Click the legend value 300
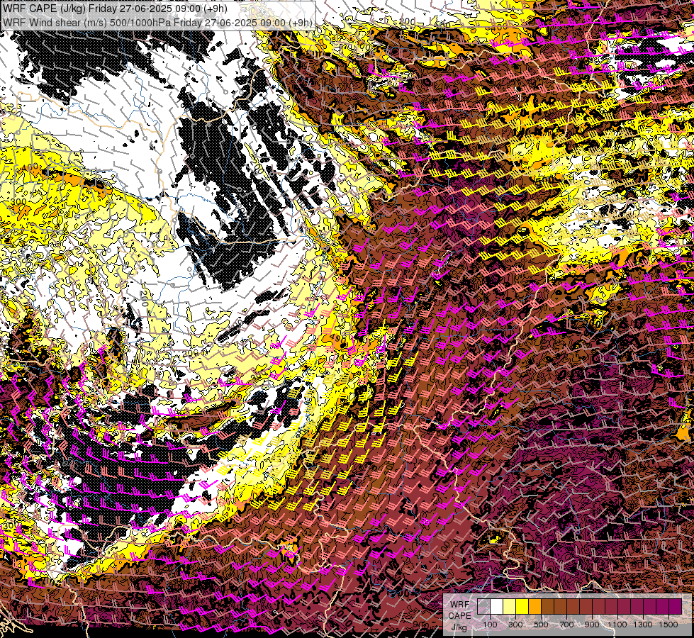This screenshot has width=694, height=638. (x=515, y=625)
